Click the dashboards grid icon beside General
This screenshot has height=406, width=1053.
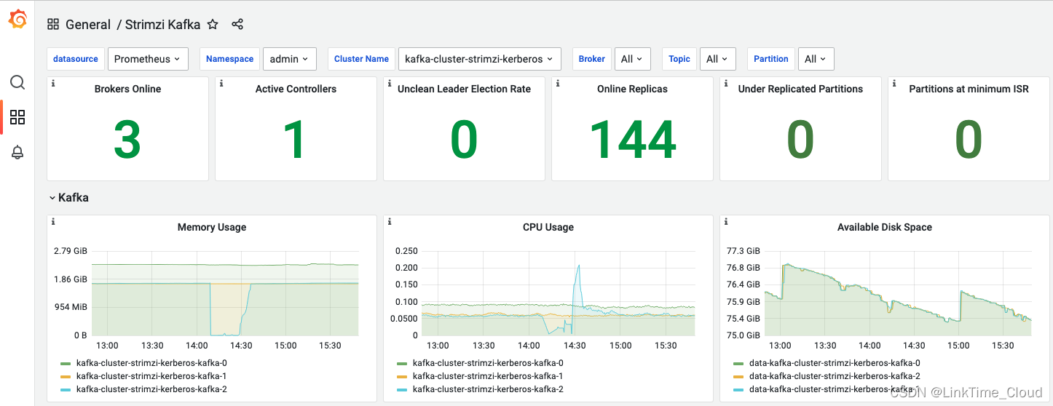click(53, 24)
